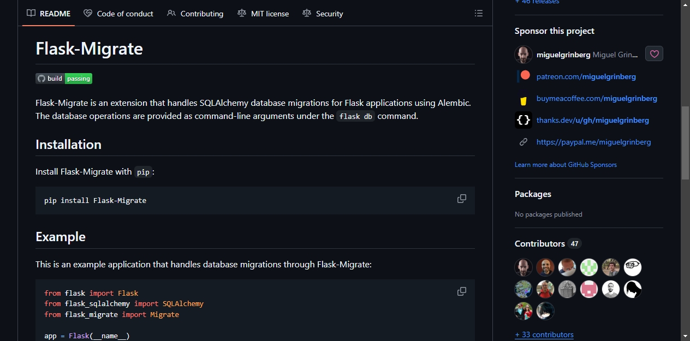Open Learn more about GitHub Sponsors
The width and height of the screenshot is (690, 341).
[566, 165]
